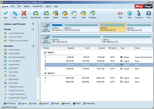Open the FAQ lifebuoy icon
The height and width of the screenshot is (109, 154).
pyautogui.click(x=120, y=13)
